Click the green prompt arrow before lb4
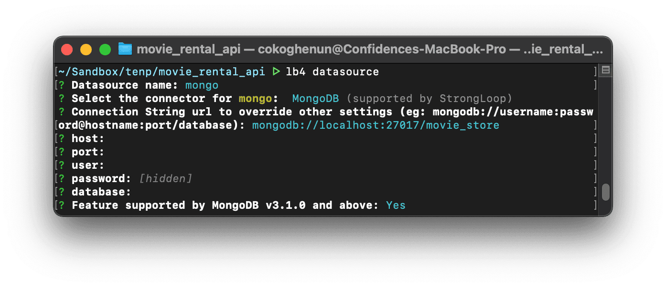 pyautogui.click(x=276, y=72)
